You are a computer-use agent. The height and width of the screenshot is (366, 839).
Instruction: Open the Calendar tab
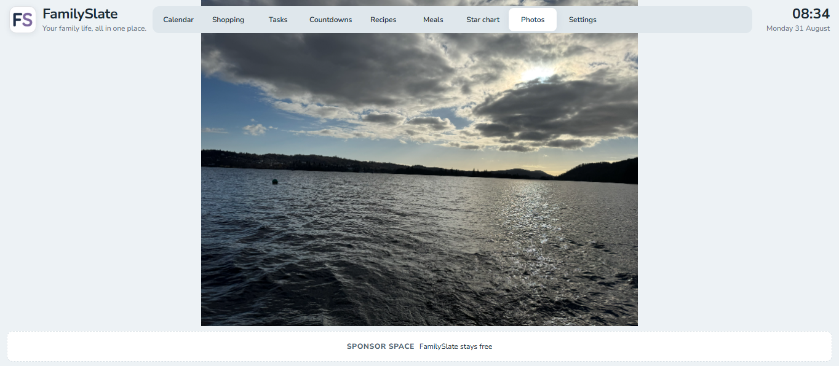178,20
